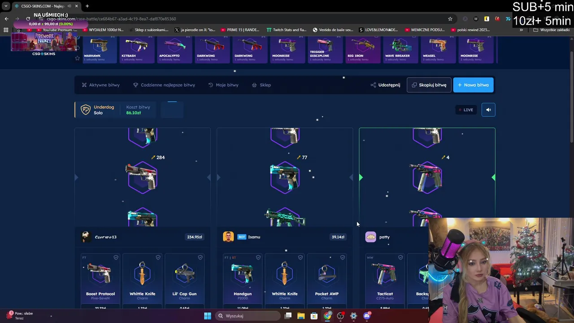Expand the bookmarks overflow chevron

click(x=521, y=30)
